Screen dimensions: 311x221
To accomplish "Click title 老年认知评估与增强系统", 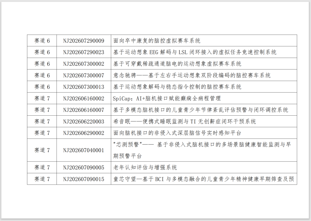I will (x=145, y=167).
